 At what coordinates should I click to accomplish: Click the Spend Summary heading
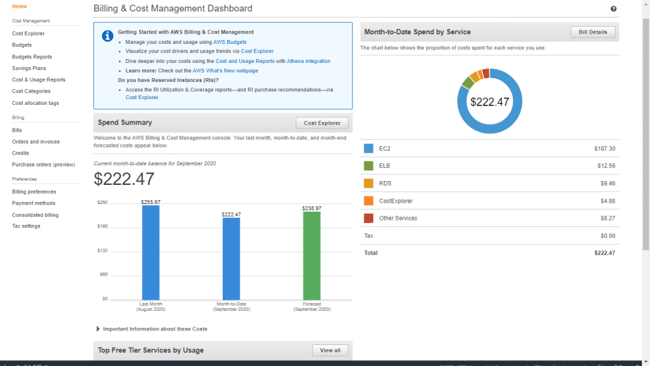[x=125, y=123]
